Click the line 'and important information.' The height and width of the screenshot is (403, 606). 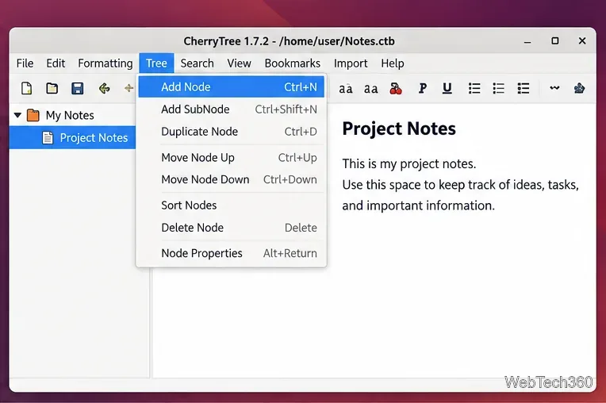(418, 205)
